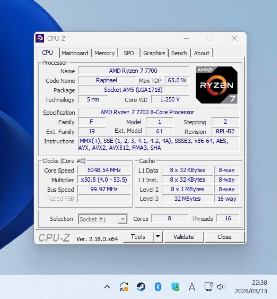Open the Steam tray icon
The image size is (277, 299).
141,287
